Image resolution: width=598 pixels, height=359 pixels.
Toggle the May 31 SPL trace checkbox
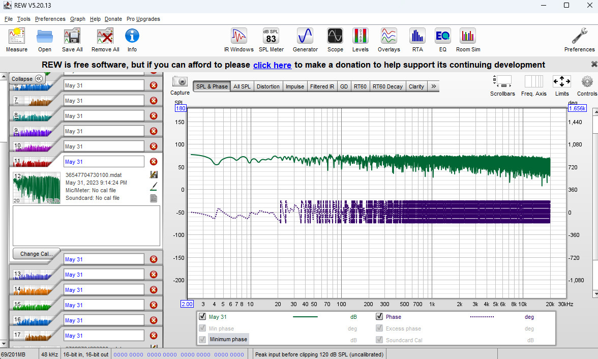(202, 317)
